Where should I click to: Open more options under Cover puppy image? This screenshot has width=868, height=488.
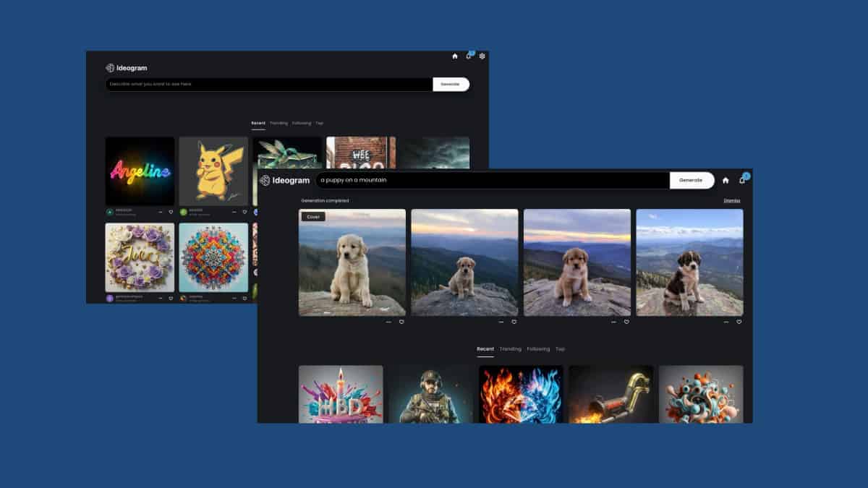tap(388, 322)
